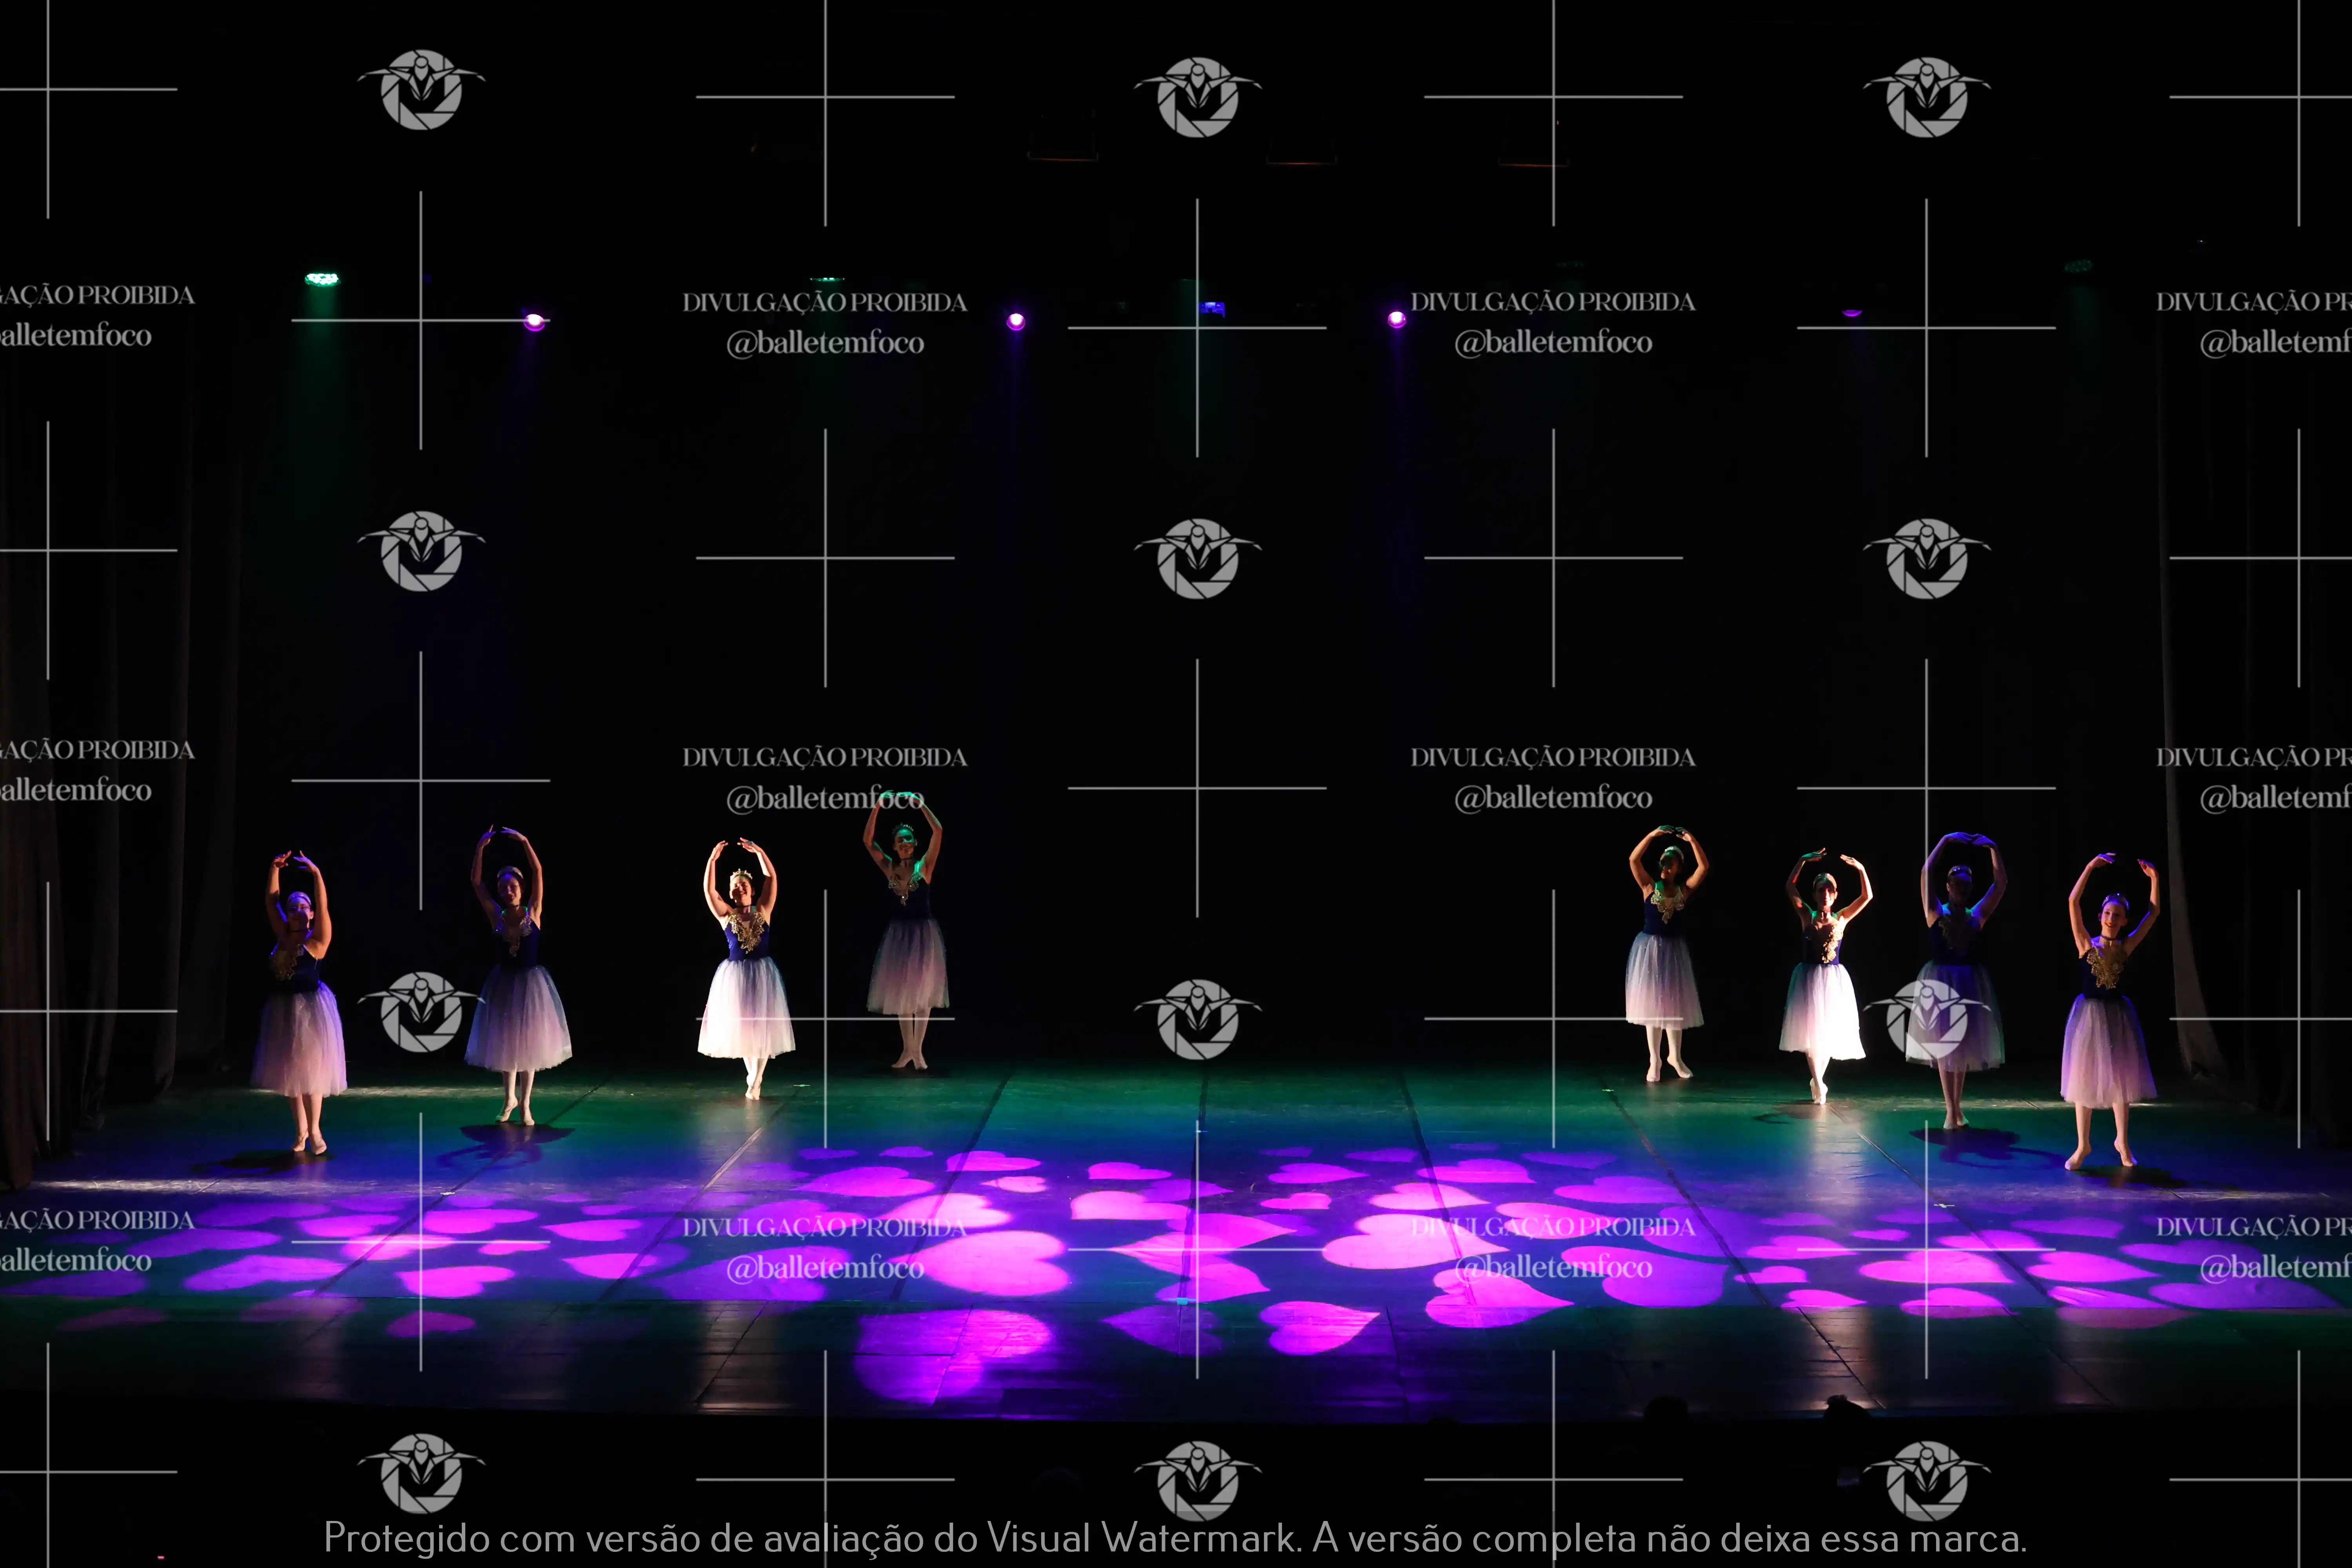
Task: Click the @balletemfoco text above the heart projections
Action: [825, 1268]
